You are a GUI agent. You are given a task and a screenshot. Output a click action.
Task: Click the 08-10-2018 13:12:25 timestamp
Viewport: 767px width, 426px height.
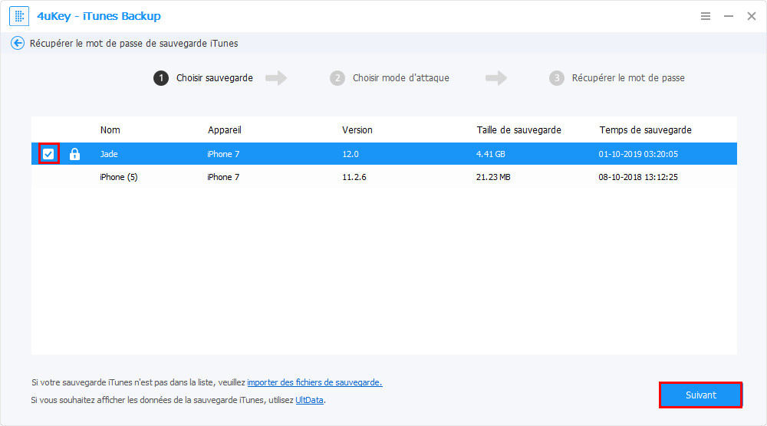tap(638, 177)
